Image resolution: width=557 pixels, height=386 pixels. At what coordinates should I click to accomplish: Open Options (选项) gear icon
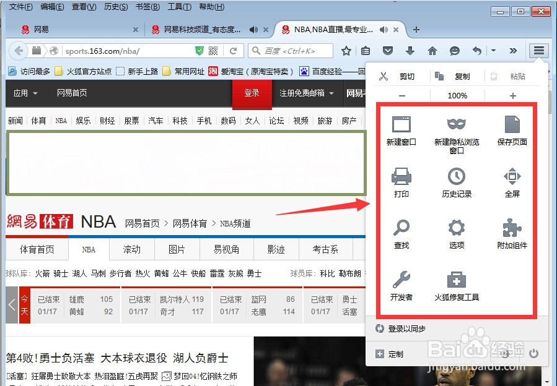[x=457, y=228]
